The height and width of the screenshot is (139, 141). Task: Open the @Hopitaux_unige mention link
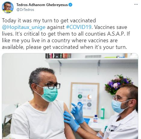click(24, 27)
